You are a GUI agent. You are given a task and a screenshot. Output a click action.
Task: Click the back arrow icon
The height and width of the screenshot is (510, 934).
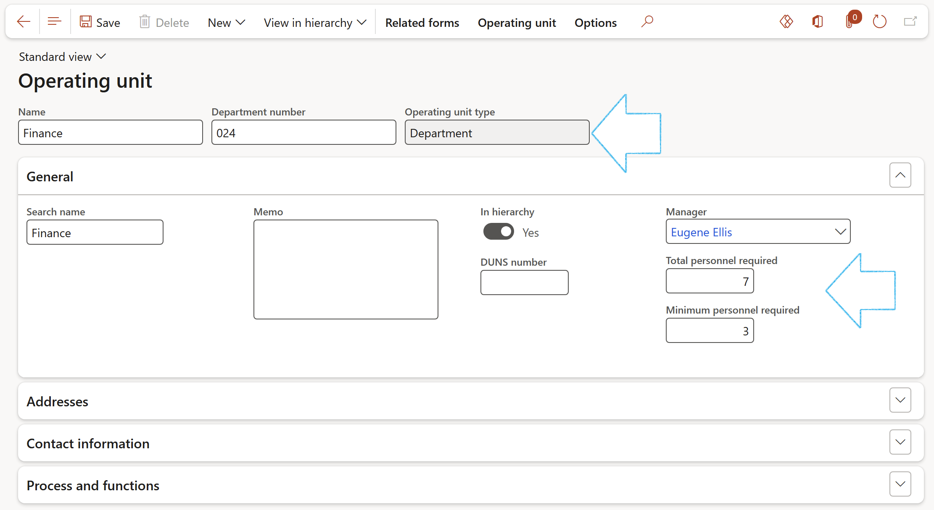[x=24, y=22]
